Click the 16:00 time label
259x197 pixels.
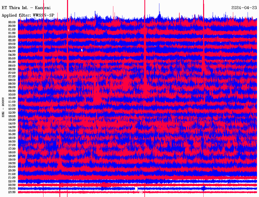[x=12, y=138]
